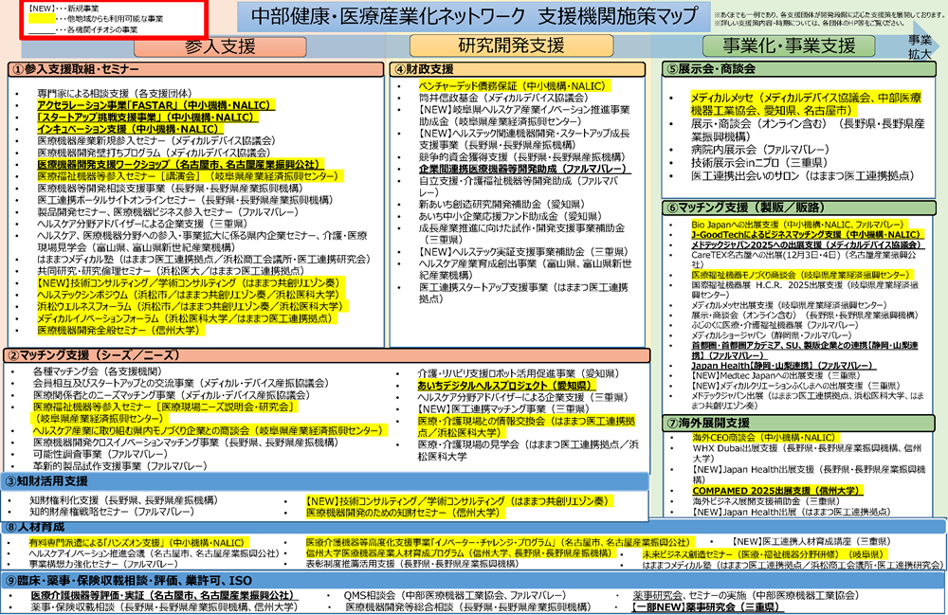Select '企業間連携医療機器等開発助成（ファルマバレー）'
Viewport: 948px width, 615px height.
click(x=523, y=170)
